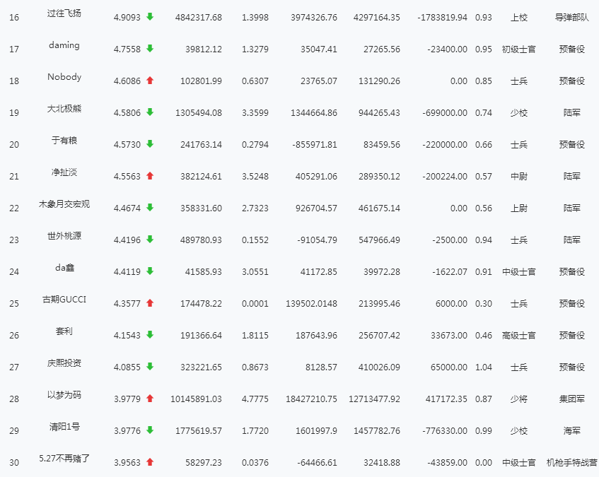Open user 过往飞扬 profile name
Screen dimensions: 599x477
64,13
